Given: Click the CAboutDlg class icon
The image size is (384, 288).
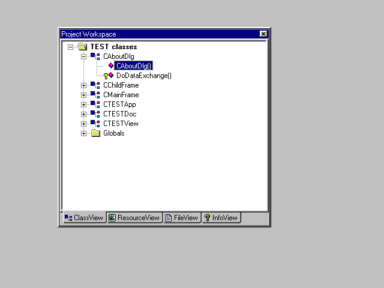Looking at the screenshot, I should (x=95, y=56).
